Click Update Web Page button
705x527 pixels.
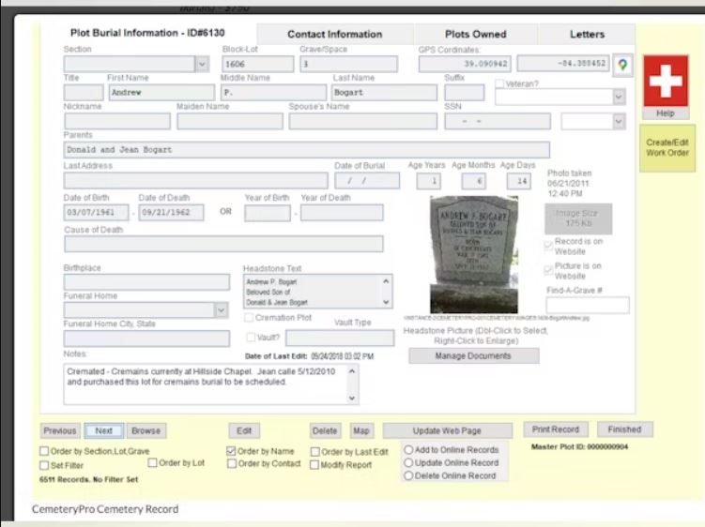pyautogui.click(x=448, y=430)
